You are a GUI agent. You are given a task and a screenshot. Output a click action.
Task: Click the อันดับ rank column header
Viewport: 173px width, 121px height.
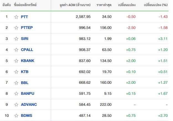point(7,5)
